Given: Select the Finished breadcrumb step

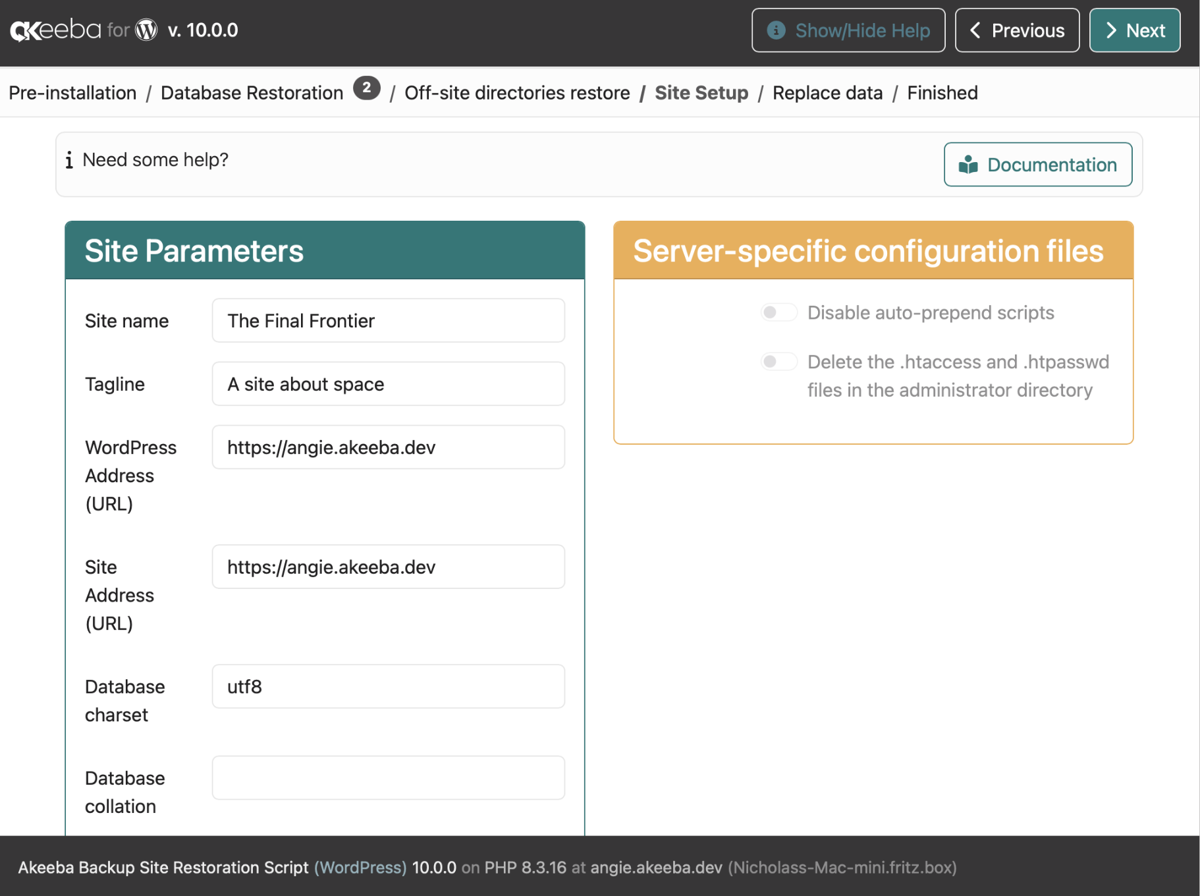Looking at the screenshot, I should click(x=942, y=93).
